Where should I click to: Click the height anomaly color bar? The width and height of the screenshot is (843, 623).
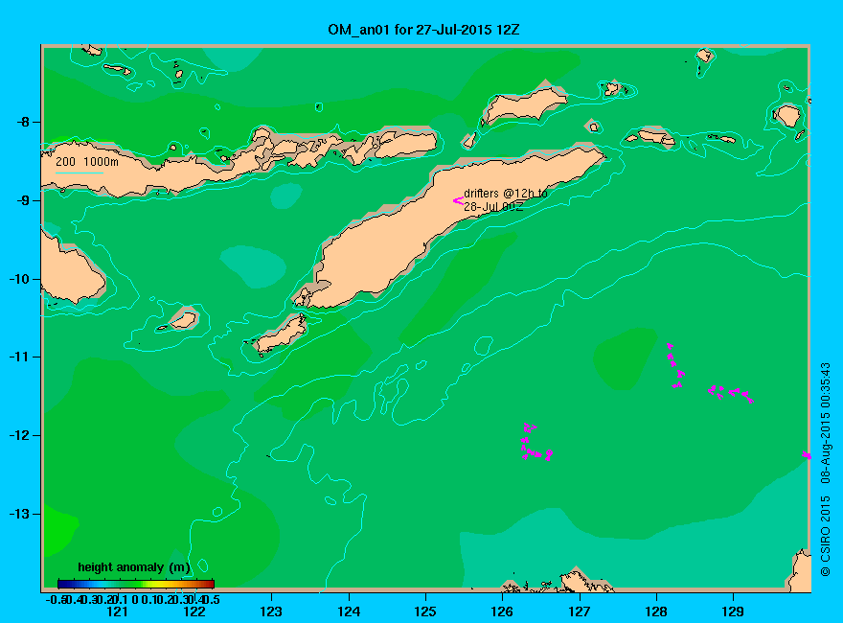pyautogui.click(x=136, y=584)
